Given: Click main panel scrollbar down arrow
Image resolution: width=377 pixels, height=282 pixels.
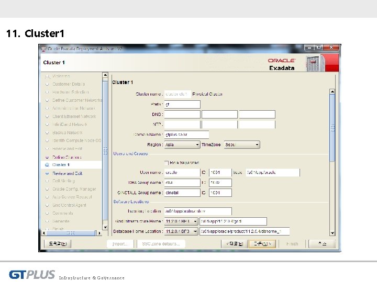Looking at the screenshot, I should (332, 233).
